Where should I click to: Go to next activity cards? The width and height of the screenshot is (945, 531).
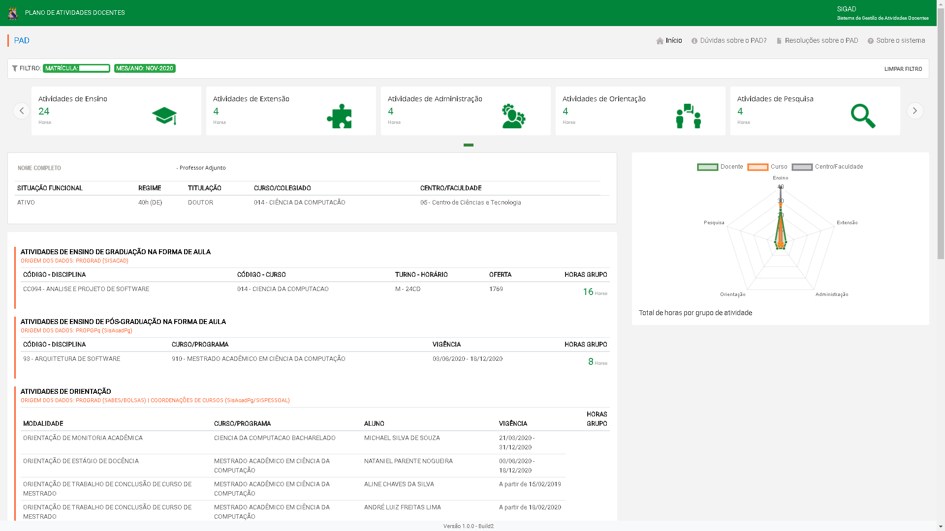point(915,111)
